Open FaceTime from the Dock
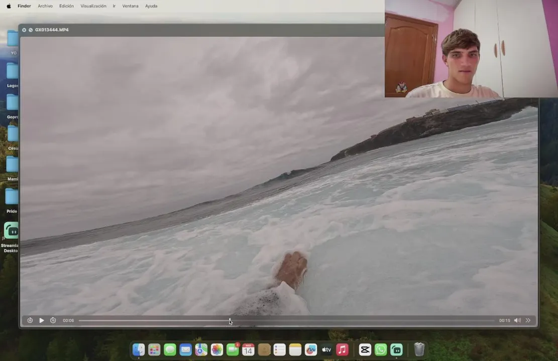This screenshot has width=558, height=361. (233, 349)
